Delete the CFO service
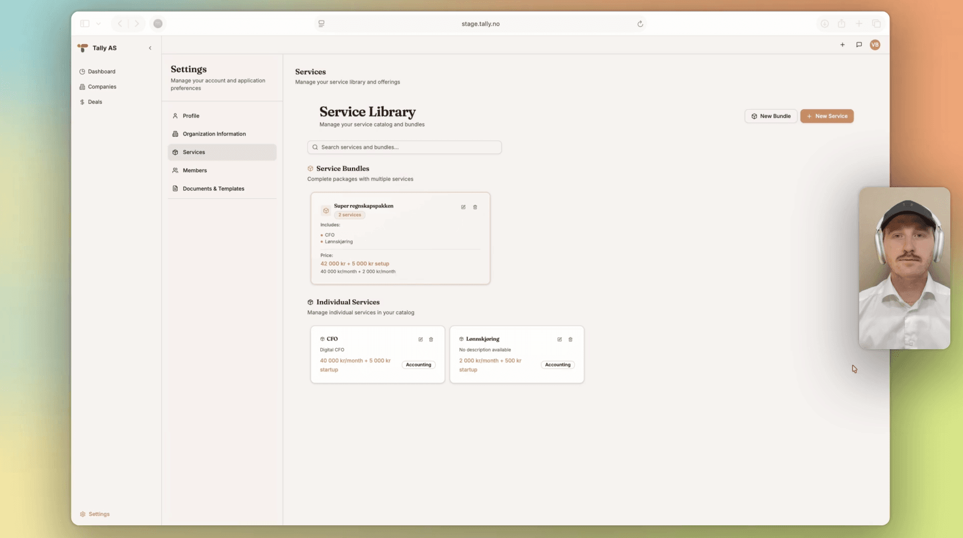This screenshot has width=963, height=538. 431,339
